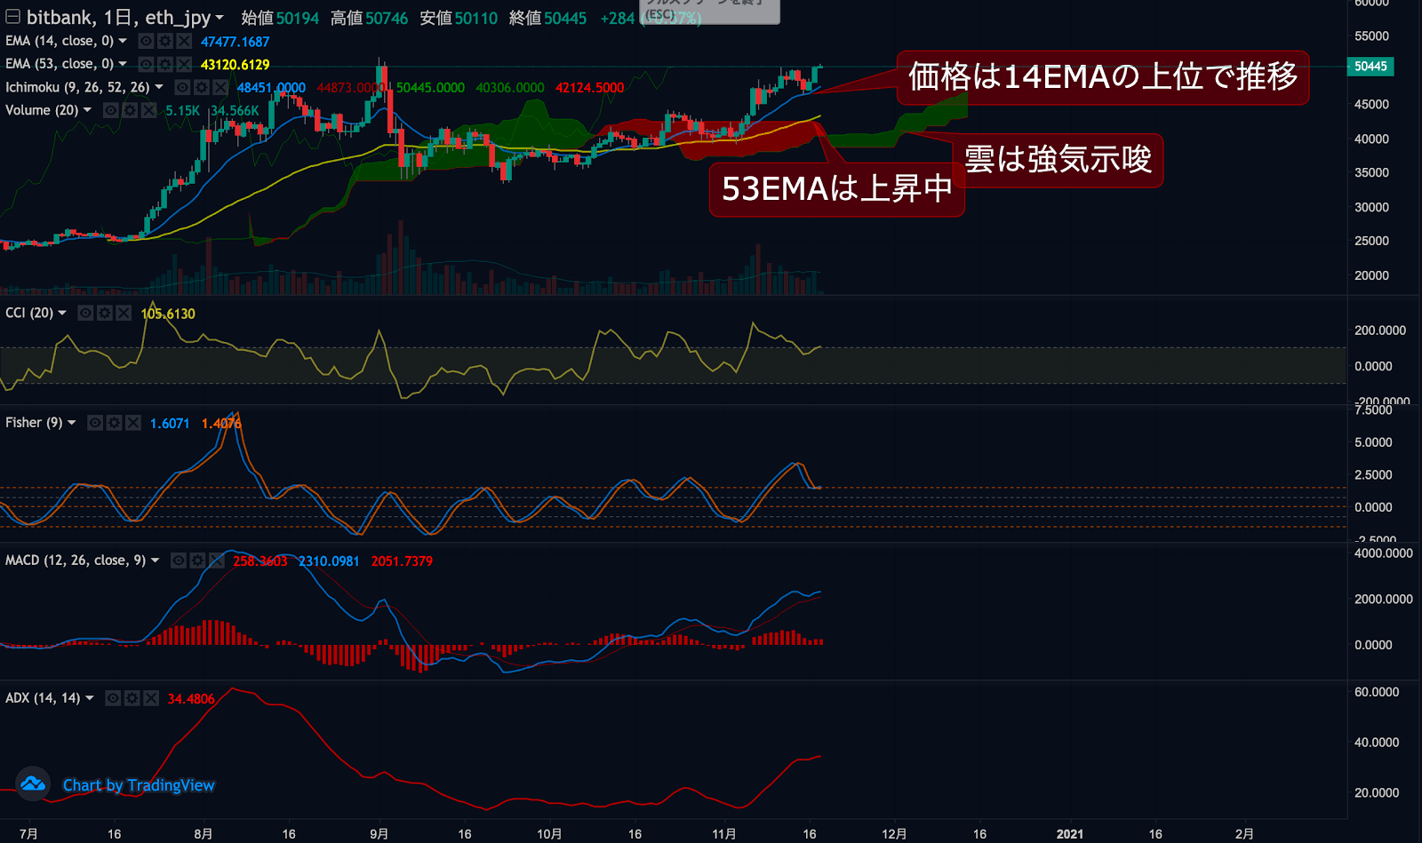
Task: Click the 50445 current price label on axis
Action: click(x=1370, y=67)
